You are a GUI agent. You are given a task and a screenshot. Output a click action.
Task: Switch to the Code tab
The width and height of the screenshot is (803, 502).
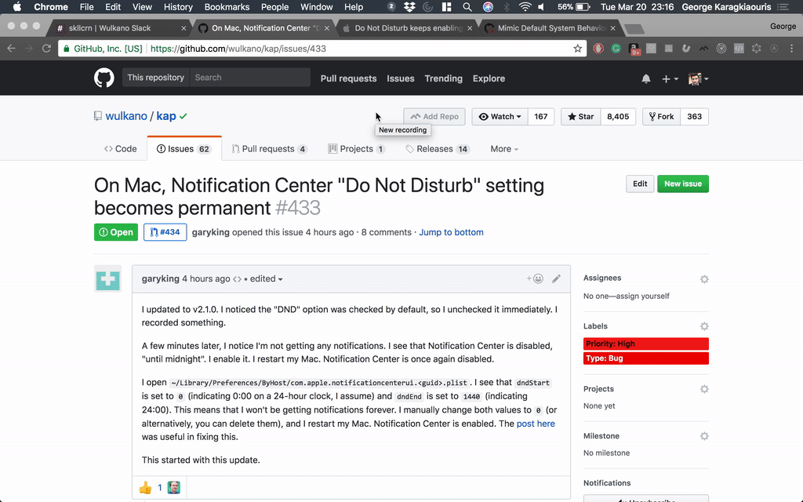click(120, 149)
